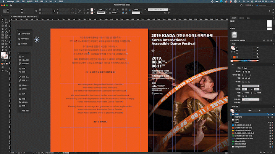Switch to the 레이어 panel tab
The height and width of the screenshot is (154, 275).
(x=241, y=18)
